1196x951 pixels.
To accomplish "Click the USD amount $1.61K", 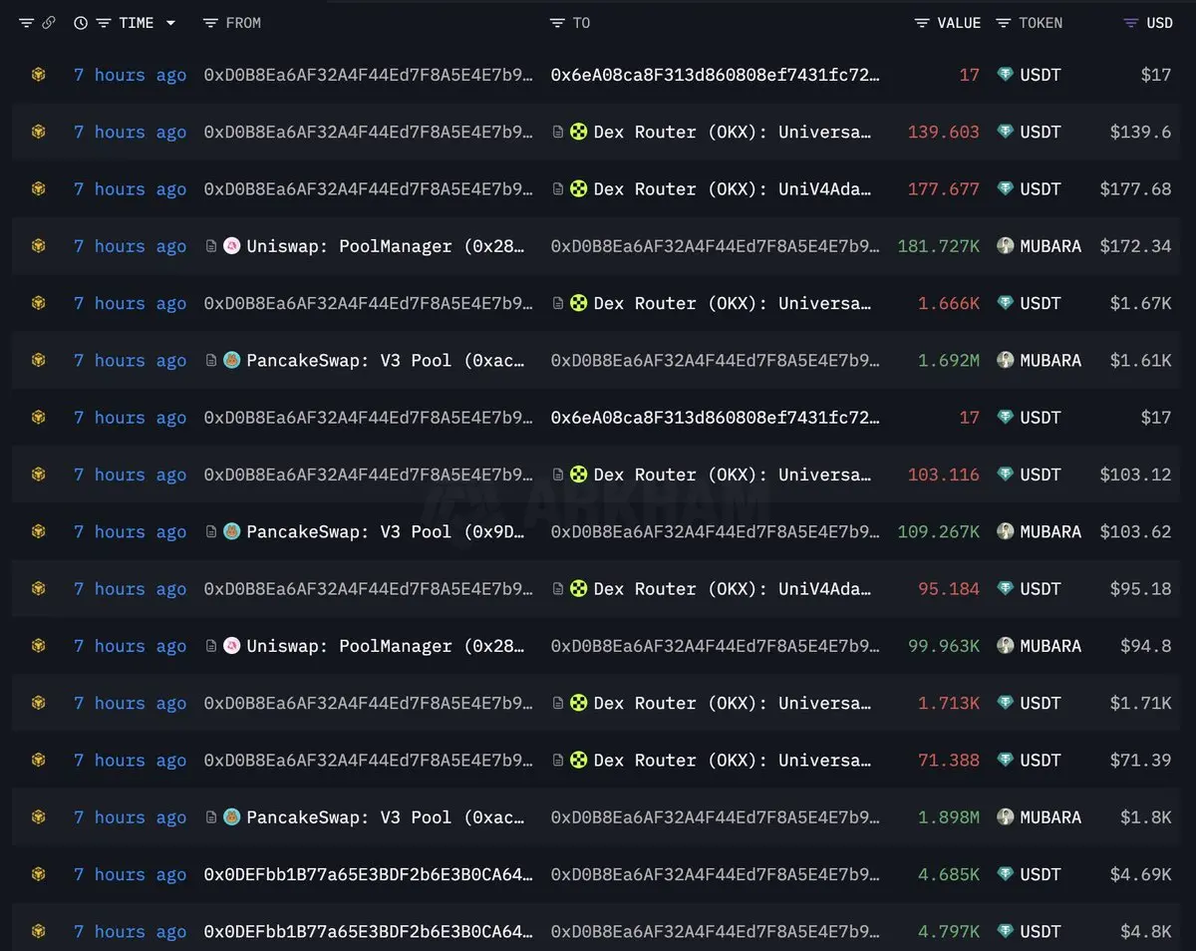I will point(1140,360).
